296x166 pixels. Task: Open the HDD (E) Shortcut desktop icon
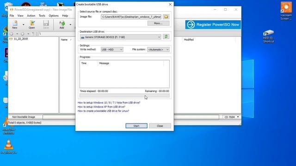268,36
